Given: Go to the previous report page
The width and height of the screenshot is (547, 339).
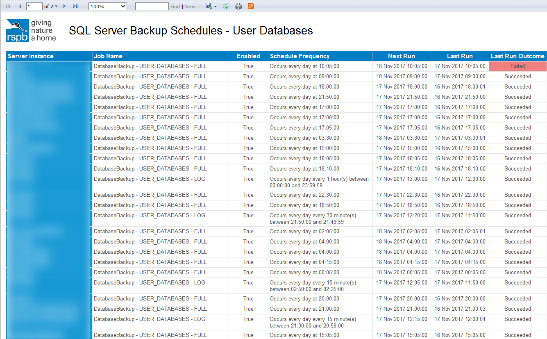Looking at the screenshot, I should pos(19,6).
